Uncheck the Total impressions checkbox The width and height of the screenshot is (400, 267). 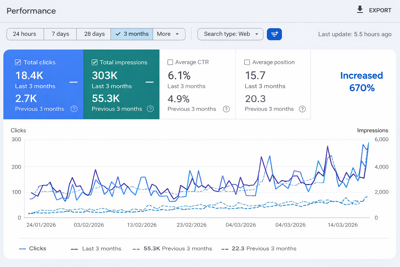[x=95, y=62]
